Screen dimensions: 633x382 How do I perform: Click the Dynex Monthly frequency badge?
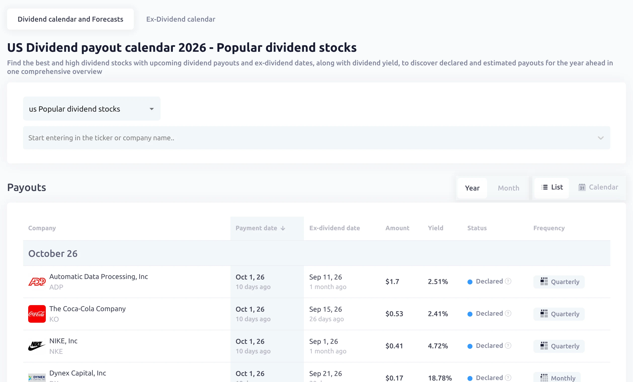pos(557,377)
